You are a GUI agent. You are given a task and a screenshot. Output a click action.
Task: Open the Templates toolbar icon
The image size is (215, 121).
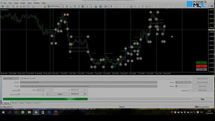coord(105,6)
